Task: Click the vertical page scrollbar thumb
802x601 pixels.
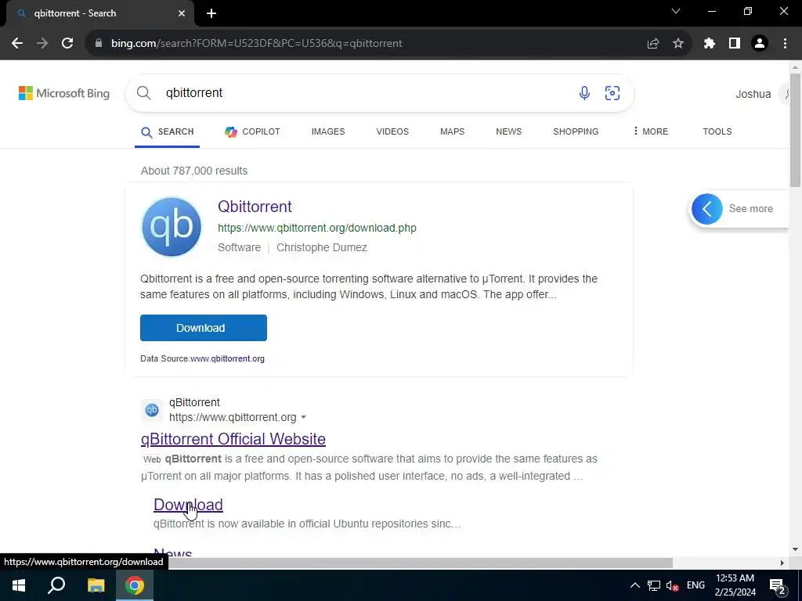Action: [795, 131]
